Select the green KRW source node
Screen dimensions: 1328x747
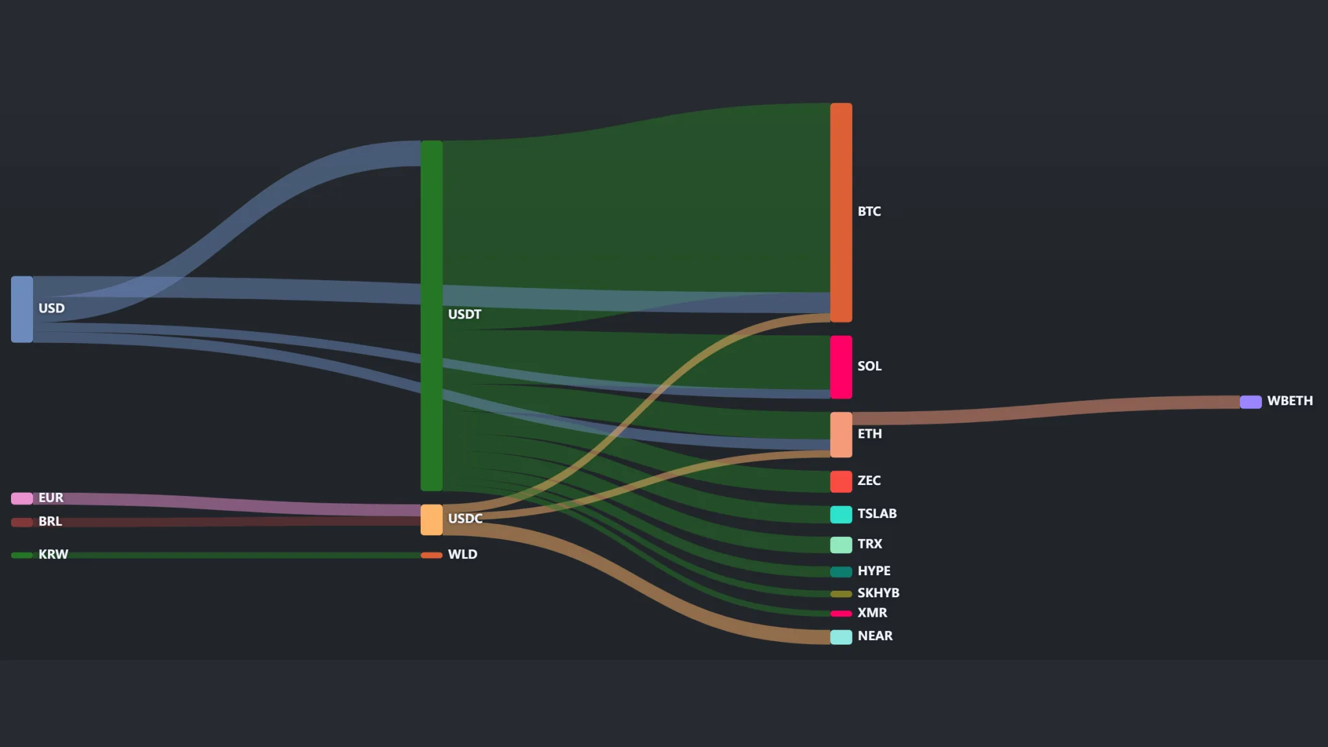point(22,555)
